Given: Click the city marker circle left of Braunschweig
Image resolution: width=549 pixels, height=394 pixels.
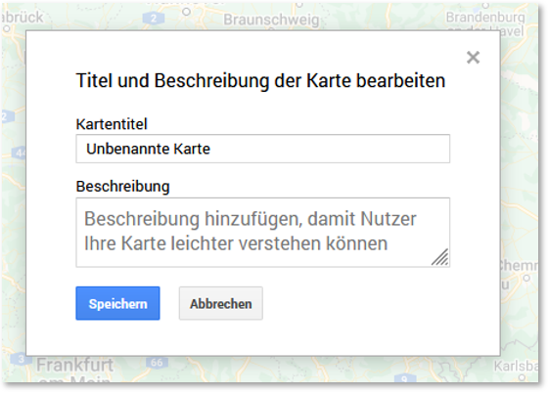Looking at the screenshot, I should [x=187, y=12].
